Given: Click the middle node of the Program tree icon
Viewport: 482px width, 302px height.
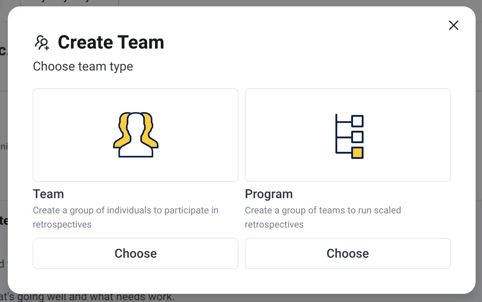Looking at the screenshot, I should 357,136.
